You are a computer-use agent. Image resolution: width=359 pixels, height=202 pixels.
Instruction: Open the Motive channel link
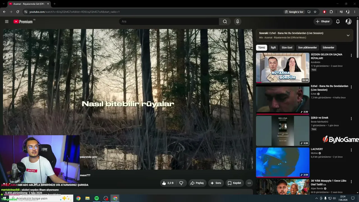tap(314, 153)
